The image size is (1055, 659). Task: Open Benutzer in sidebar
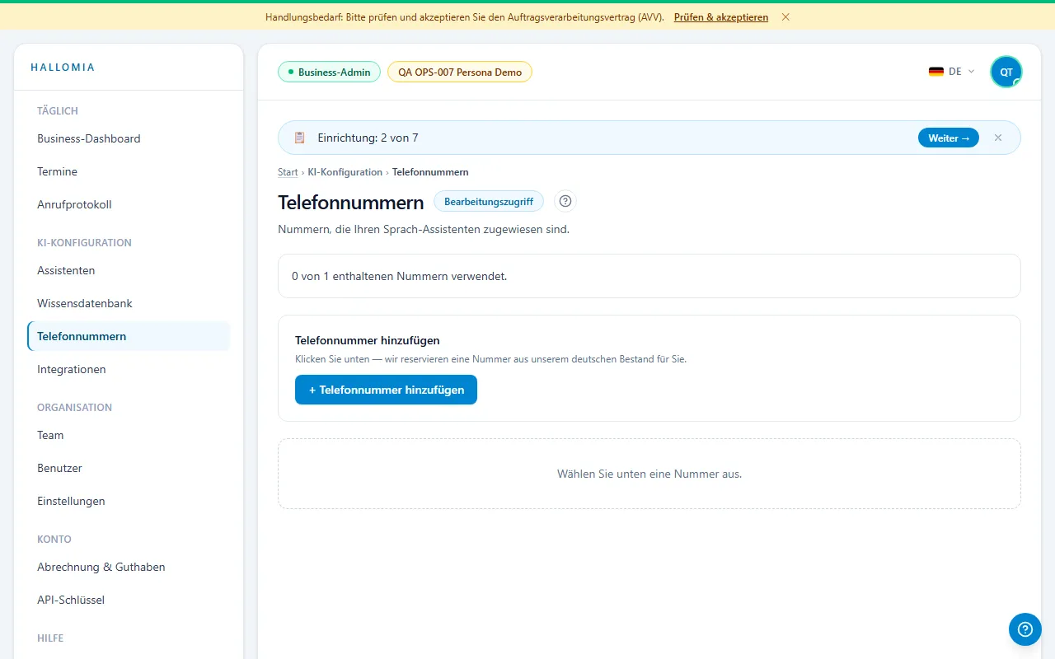coord(129,468)
